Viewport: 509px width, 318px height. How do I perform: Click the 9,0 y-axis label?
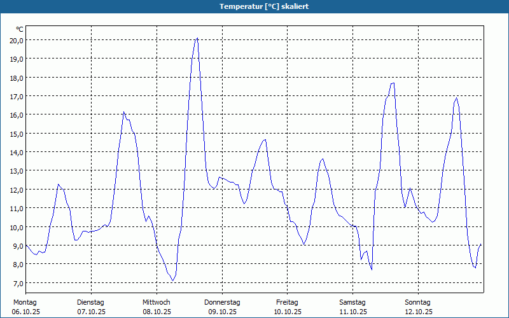point(18,245)
